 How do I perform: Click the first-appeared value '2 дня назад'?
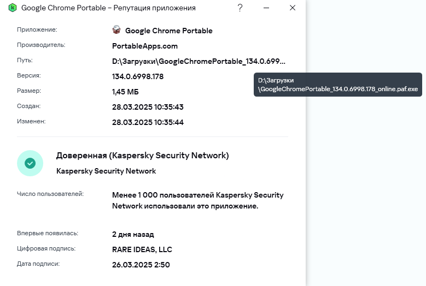(x=133, y=234)
